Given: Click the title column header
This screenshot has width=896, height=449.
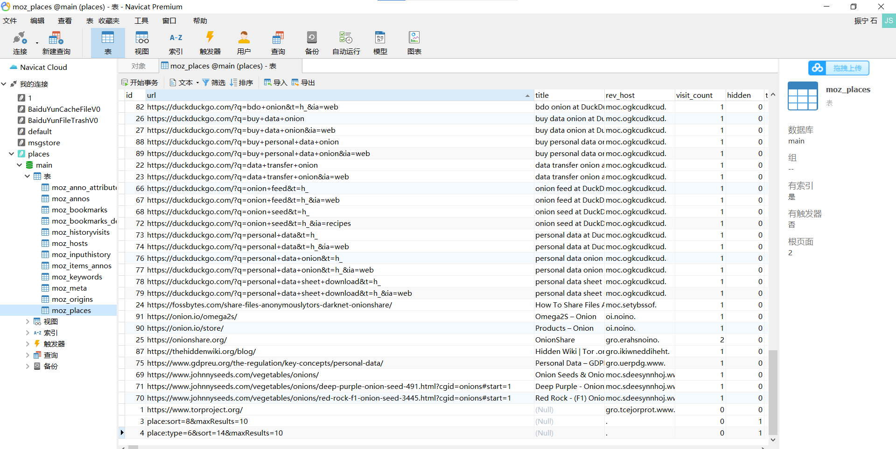Looking at the screenshot, I should pyautogui.click(x=569, y=95).
